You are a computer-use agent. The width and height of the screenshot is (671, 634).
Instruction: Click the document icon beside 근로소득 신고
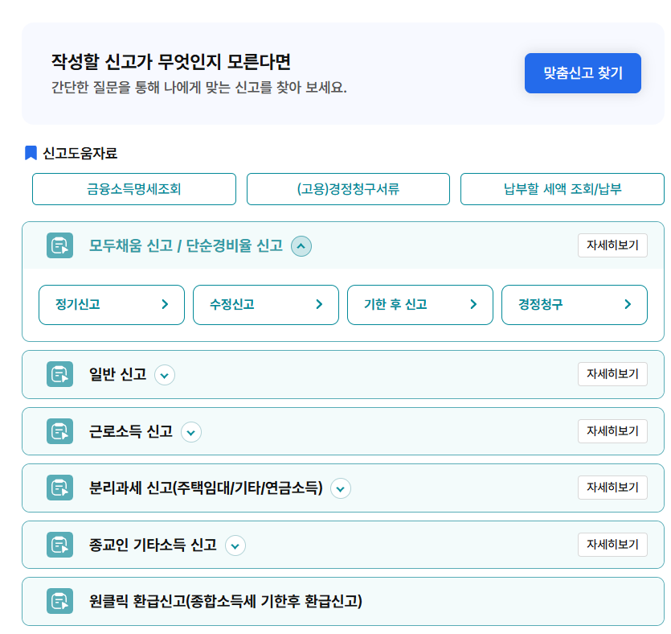[59, 431]
